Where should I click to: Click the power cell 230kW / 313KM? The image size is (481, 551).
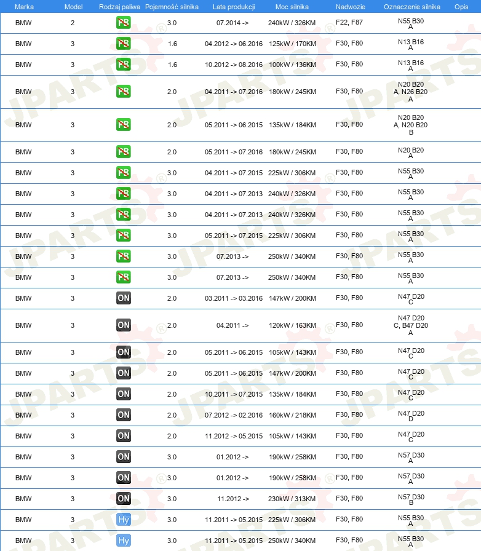tap(292, 499)
